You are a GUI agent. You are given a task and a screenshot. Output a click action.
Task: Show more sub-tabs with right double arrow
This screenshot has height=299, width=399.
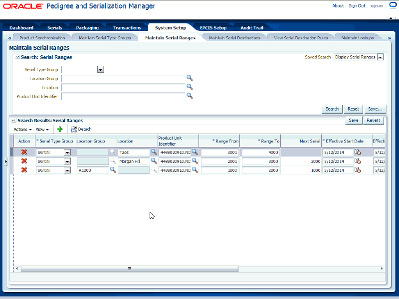point(390,38)
